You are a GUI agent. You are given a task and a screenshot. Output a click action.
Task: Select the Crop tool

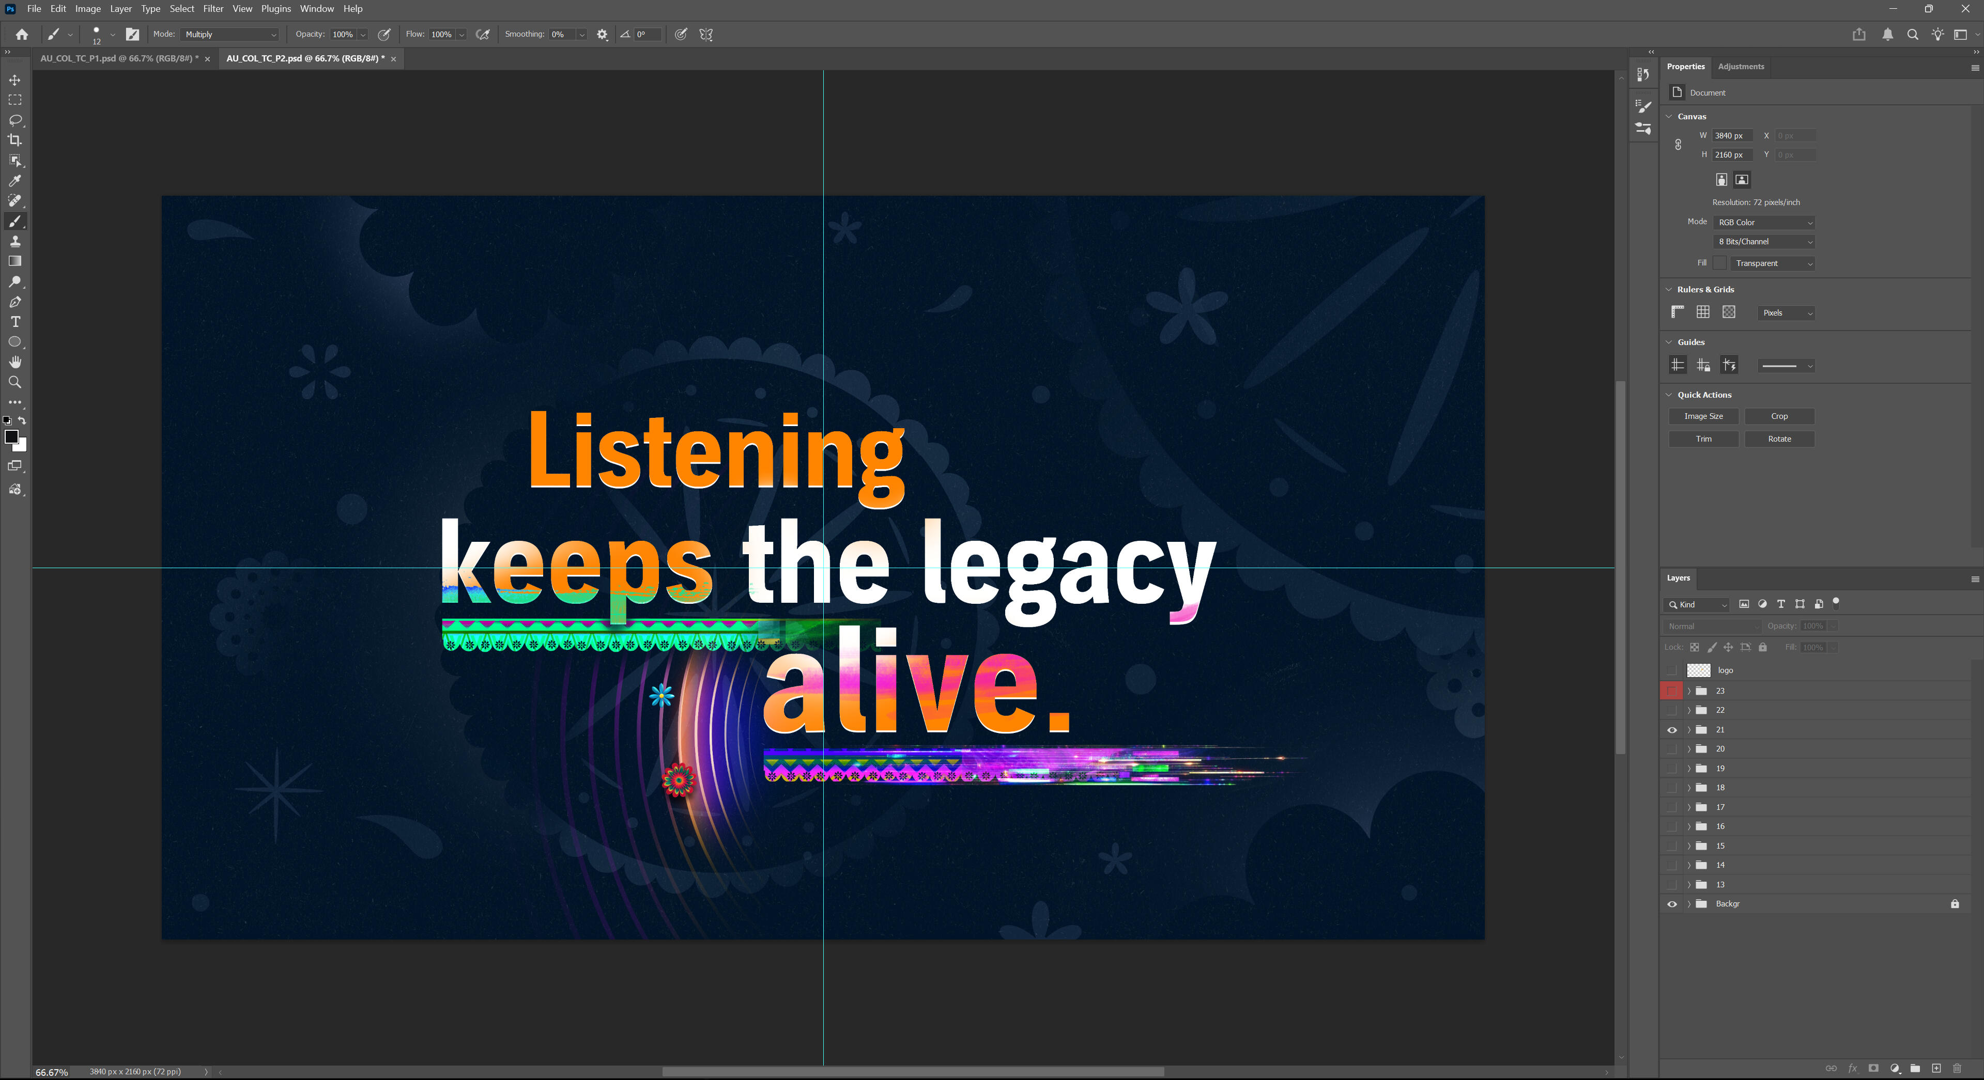14,140
